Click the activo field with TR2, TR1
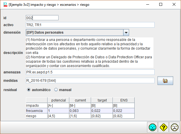Viewport: 181px width, 134px height. (x=90, y=25)
